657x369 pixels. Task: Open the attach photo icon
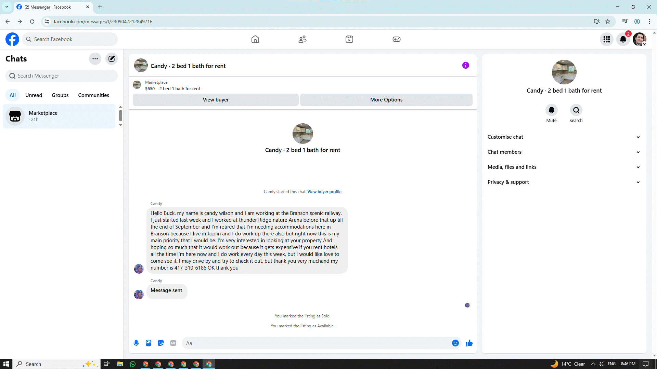(x=149, y=343)
